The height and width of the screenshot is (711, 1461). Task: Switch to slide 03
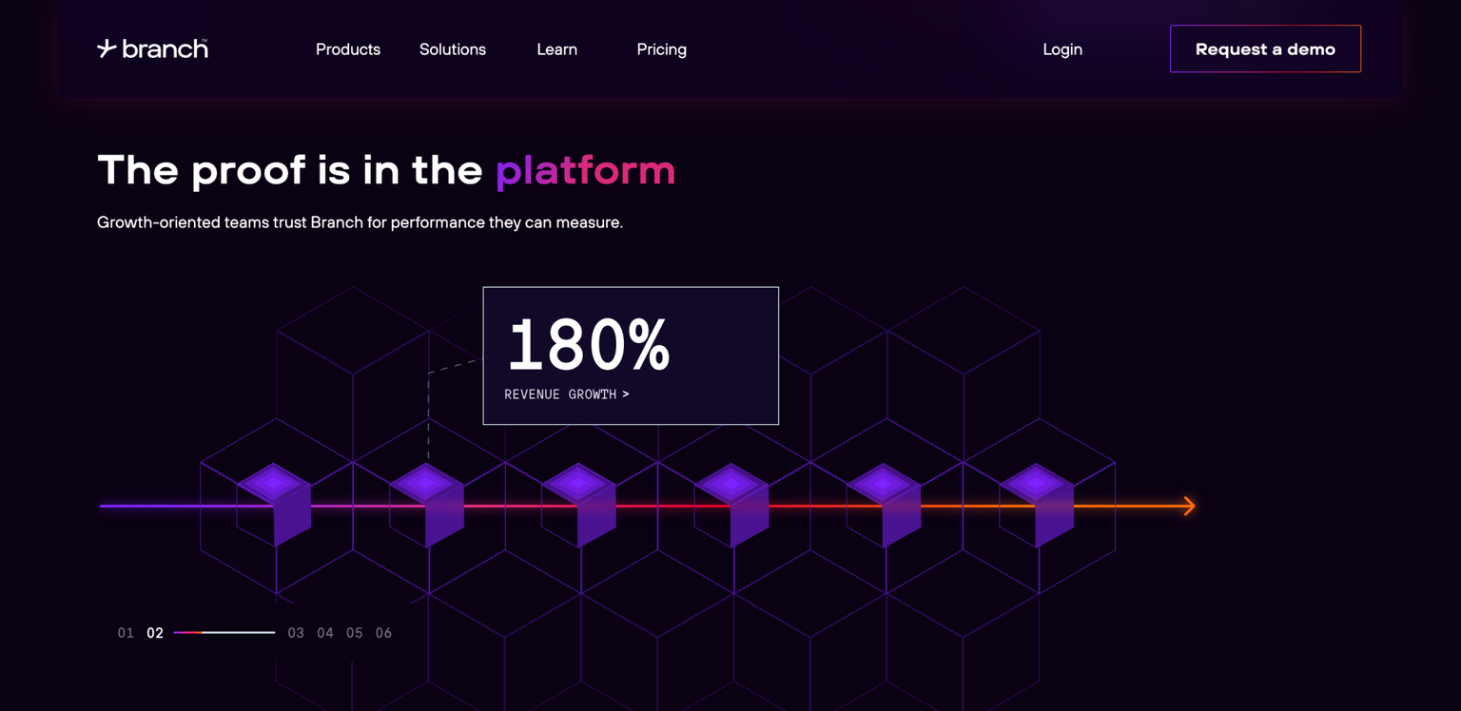[296, 633]
